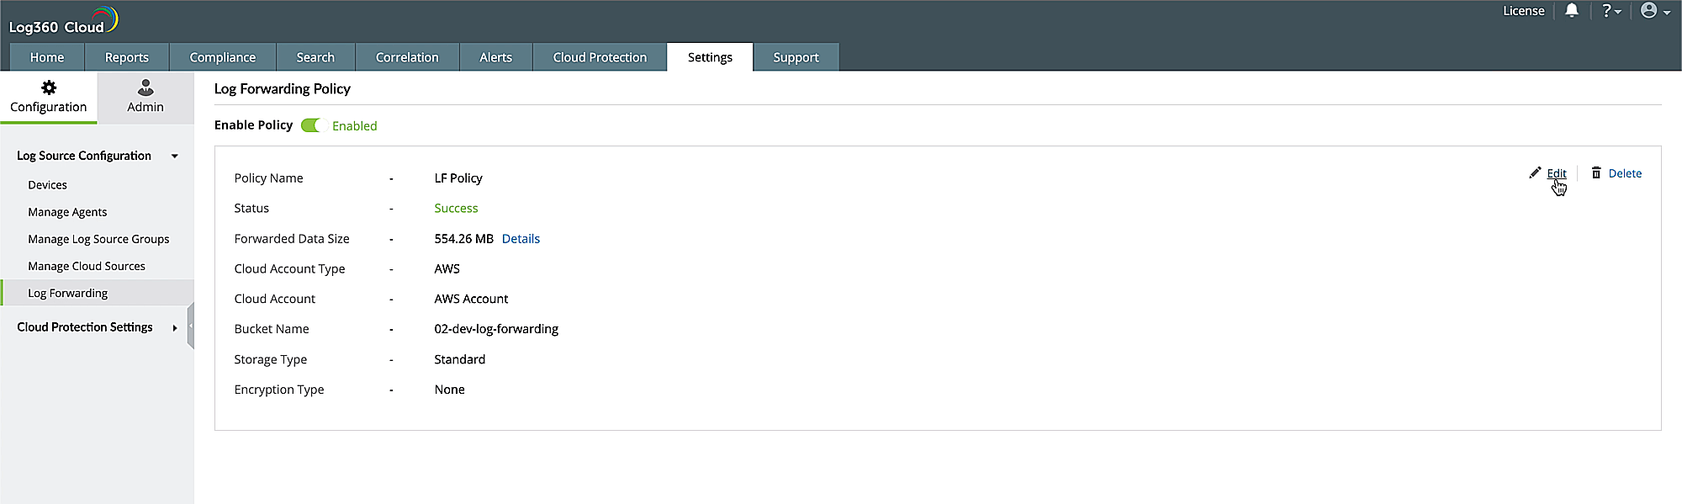
Task: Select the Configuration gear section
Action: click(x=49, y=98)
